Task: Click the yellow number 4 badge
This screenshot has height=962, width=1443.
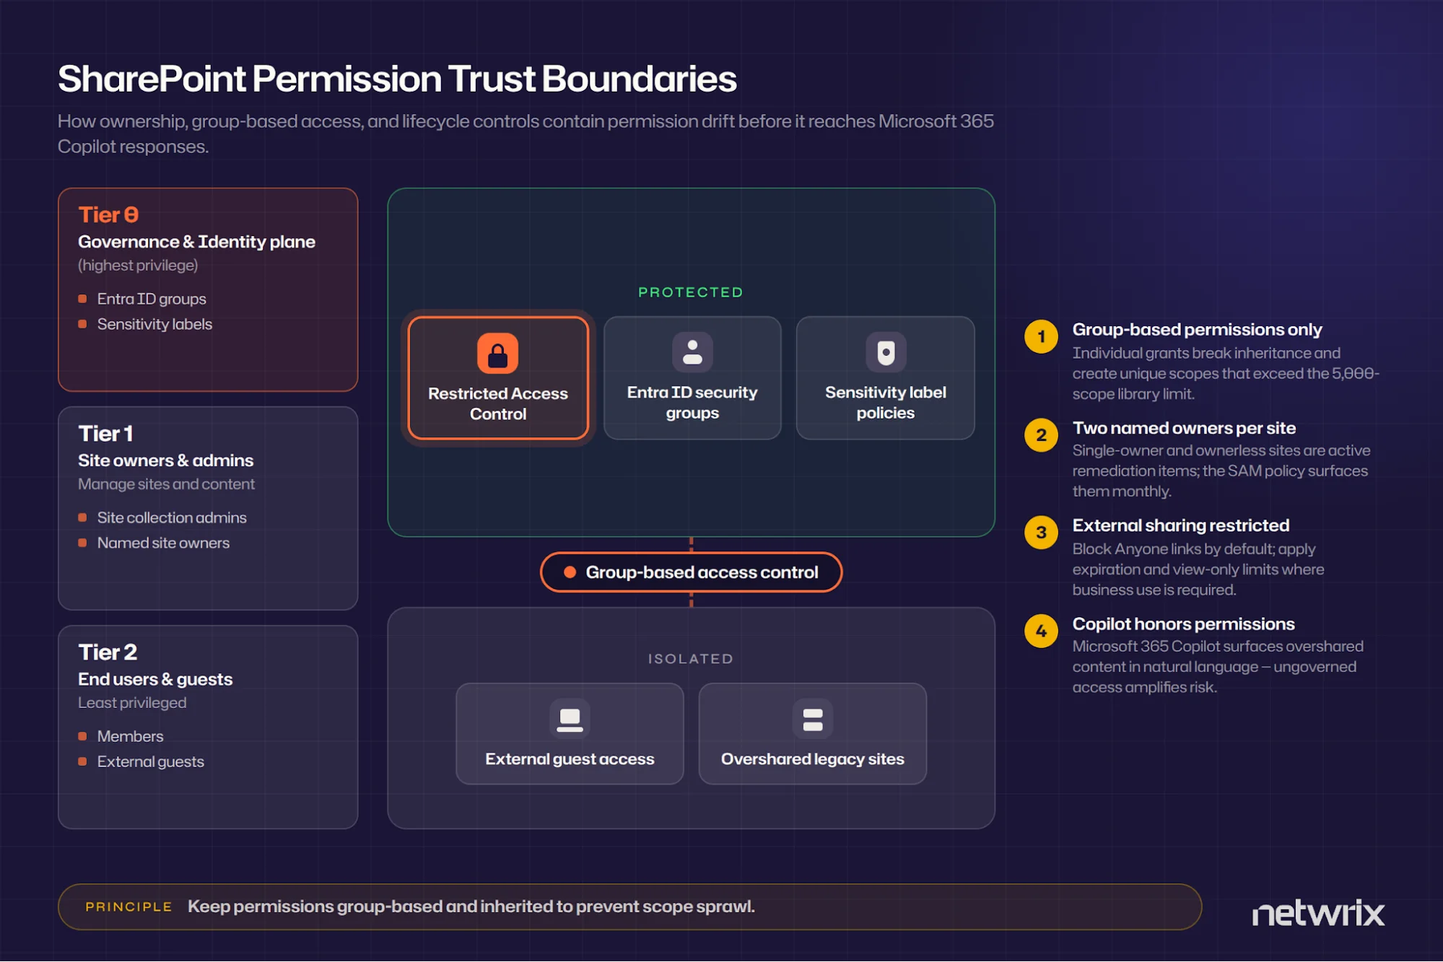Action: click(1041, 631)
